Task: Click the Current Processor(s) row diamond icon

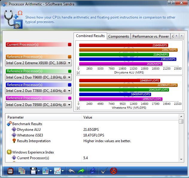Action: 14,158
